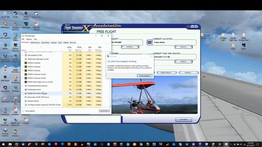Click the volume icon in system tray
Image resolution: width=262 pixels, height=147 pixels.
[x=241, y=144]
